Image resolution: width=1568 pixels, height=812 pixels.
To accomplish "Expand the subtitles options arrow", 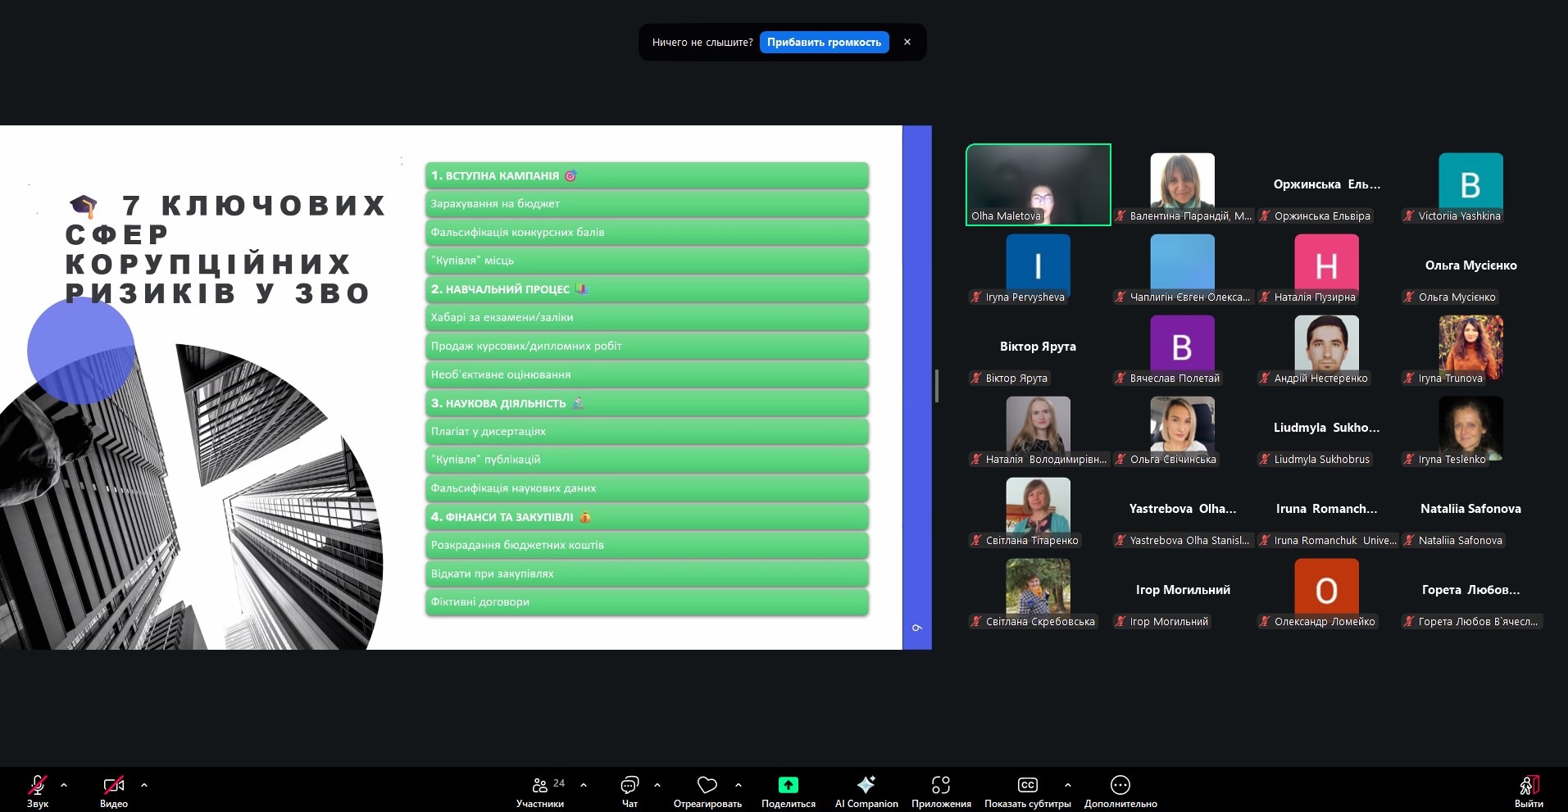I will [x=1067, y=785].
